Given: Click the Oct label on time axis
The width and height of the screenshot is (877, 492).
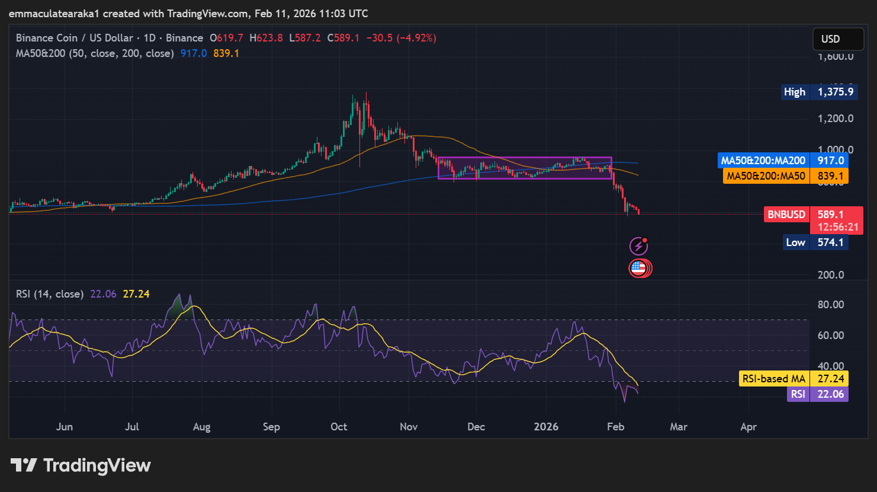Looking at the screenshot, I should click(339, 427).
